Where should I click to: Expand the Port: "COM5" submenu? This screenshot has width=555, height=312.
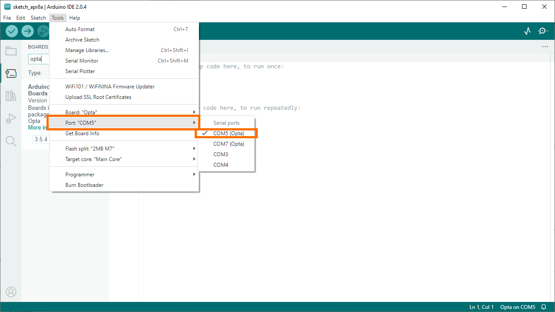pyautogui.click(x=125, y=123)
